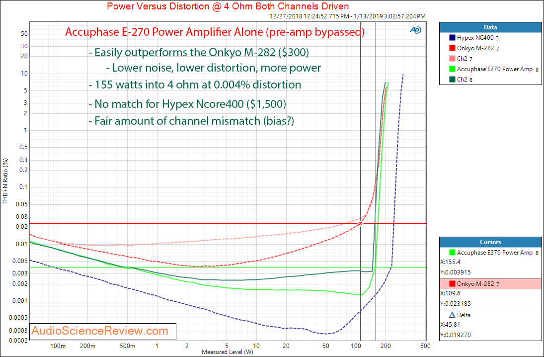The image size is (544, 357).
Task: Click highlighted Onkyo M-282 cursor row
Action: (x=490, y=284)
